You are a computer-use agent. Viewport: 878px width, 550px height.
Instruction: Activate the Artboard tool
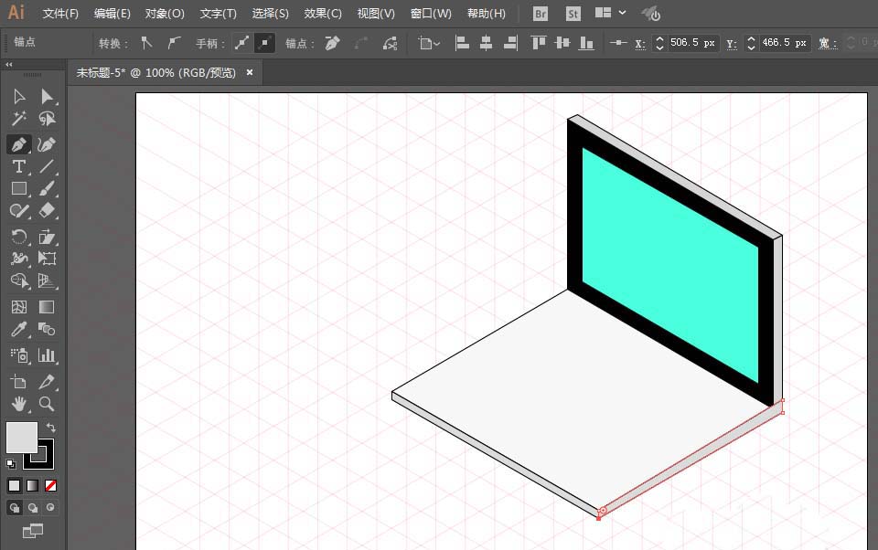[x=19, y=382]
